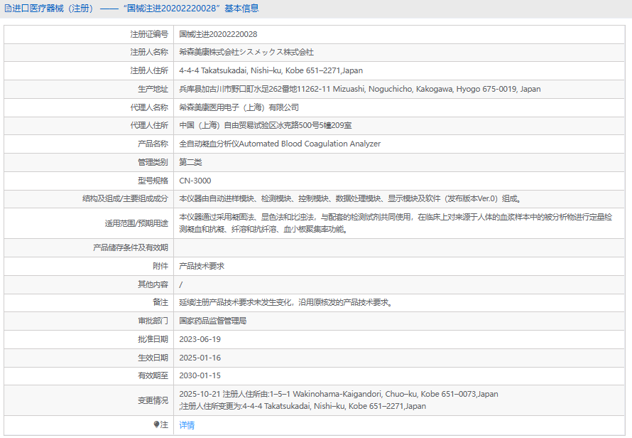Select approval date 2023-06-19

(x=200, y=339)
